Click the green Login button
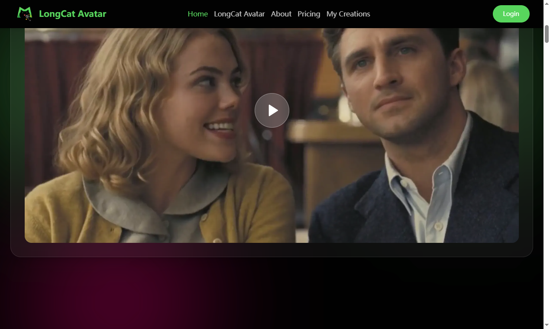The image size is (550, 329). point(511,14)
